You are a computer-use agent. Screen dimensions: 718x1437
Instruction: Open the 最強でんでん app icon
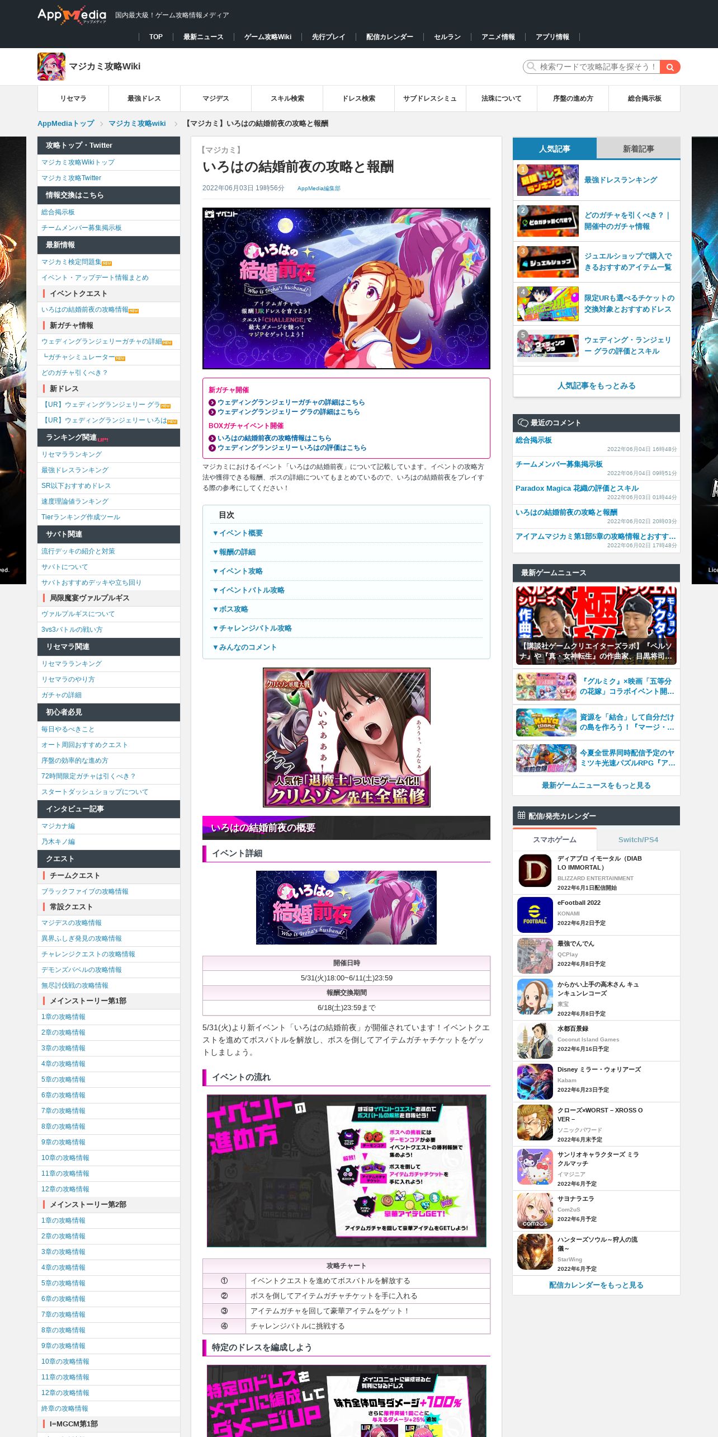tap(535, 956)
